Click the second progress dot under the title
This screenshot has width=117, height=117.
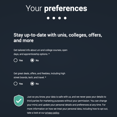54,18
